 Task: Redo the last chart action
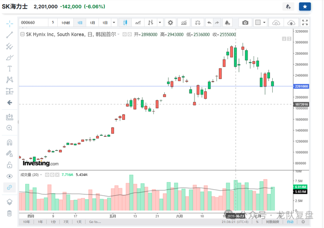(217, 23)
